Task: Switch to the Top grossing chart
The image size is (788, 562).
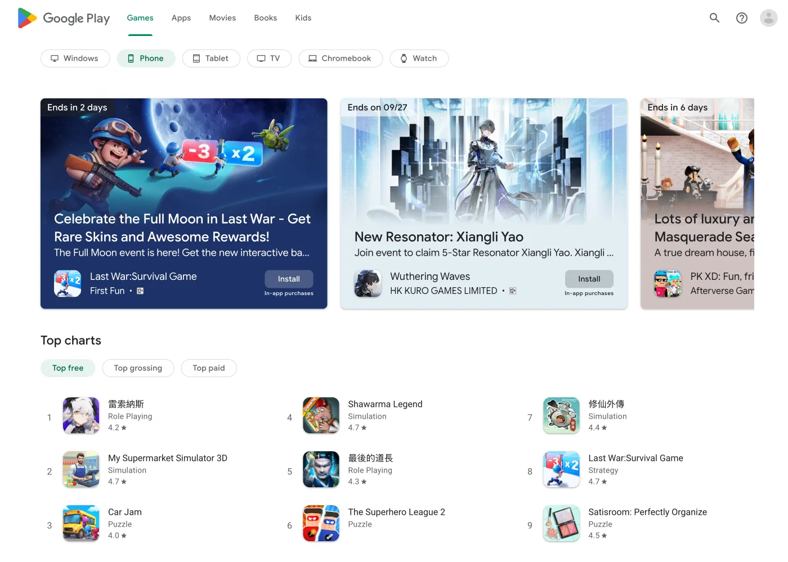Action: coord(138,368)
